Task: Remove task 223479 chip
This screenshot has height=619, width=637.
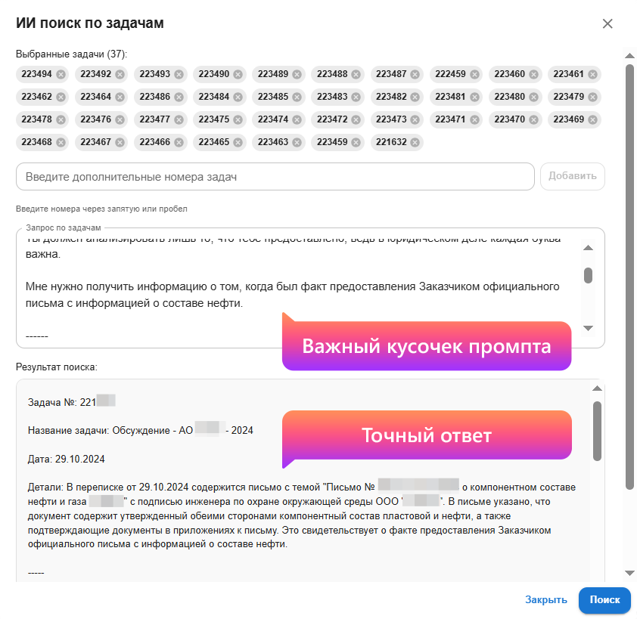Action: [x=593, y=97]
